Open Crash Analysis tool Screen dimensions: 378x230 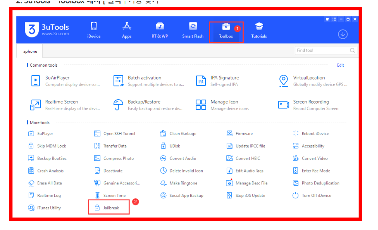pyautogui.click(x=46, y=171)
